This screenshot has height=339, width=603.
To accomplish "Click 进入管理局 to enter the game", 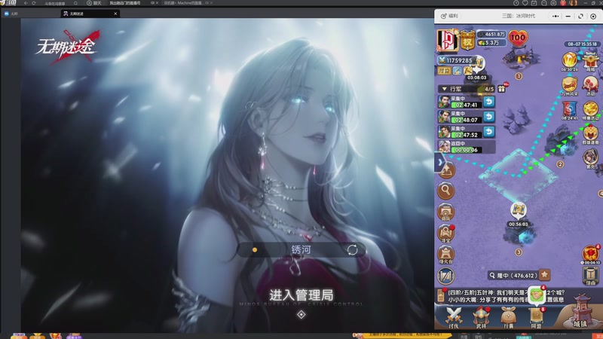I will [301, 295].
